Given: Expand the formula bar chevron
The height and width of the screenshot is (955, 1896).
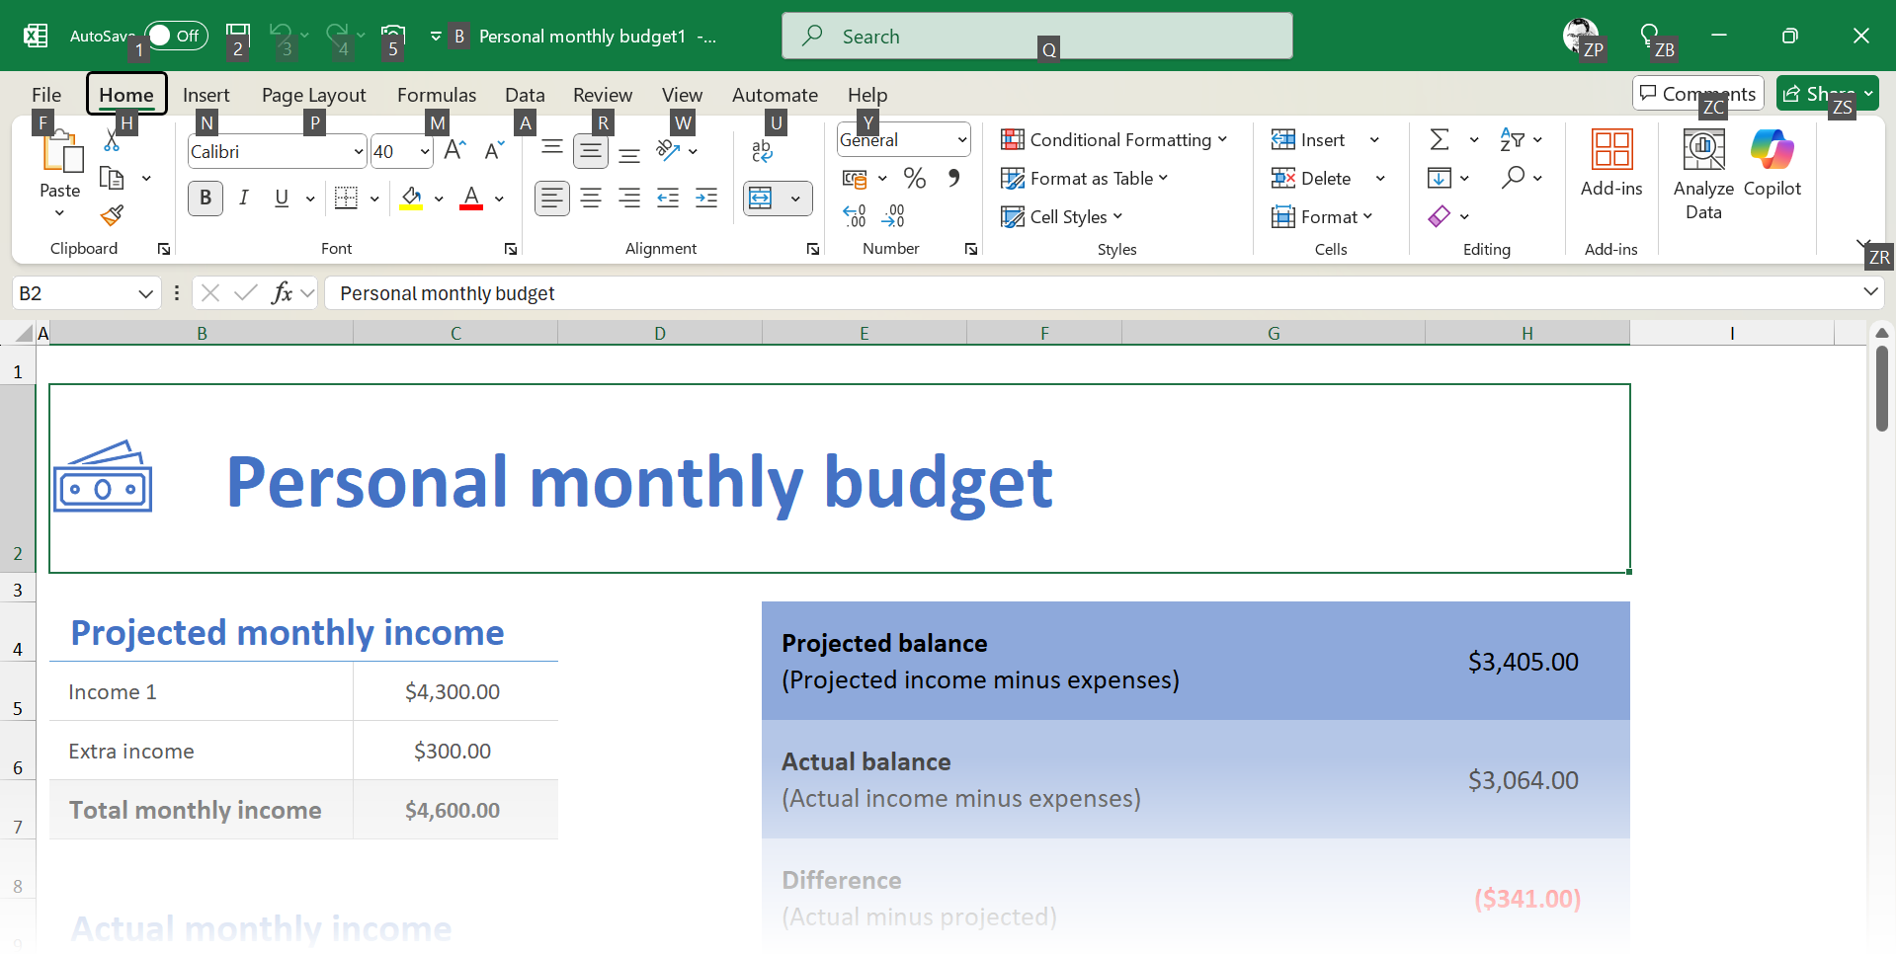Looking at the screenshot, I should pos(1870,292).
